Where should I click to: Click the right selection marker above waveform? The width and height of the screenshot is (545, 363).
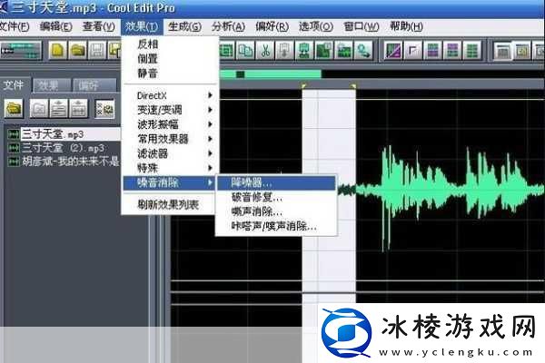pos(354,85)
